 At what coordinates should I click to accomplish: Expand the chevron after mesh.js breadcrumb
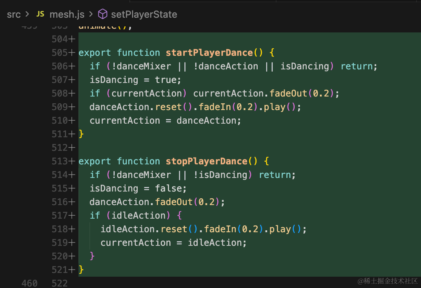91,14
